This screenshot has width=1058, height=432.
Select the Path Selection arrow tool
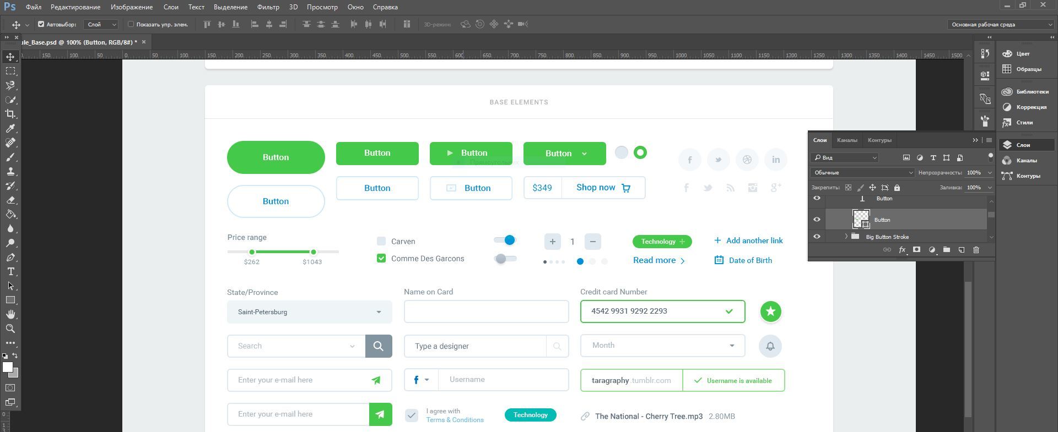click(10, 286)
